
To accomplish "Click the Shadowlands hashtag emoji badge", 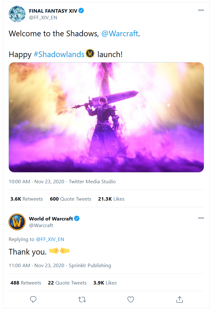I will [x=90, y=54].
